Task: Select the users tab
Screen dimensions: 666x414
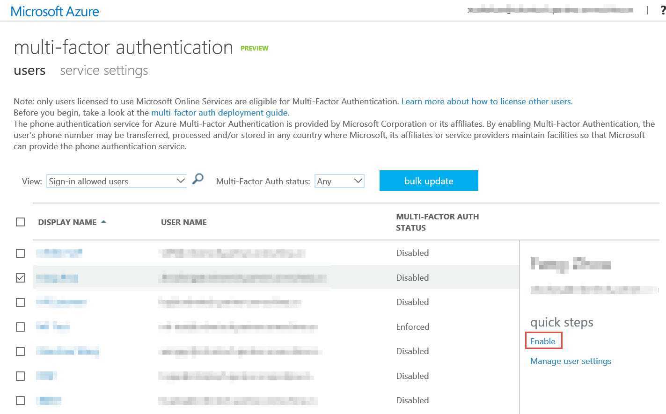Action: coord(29,71)
